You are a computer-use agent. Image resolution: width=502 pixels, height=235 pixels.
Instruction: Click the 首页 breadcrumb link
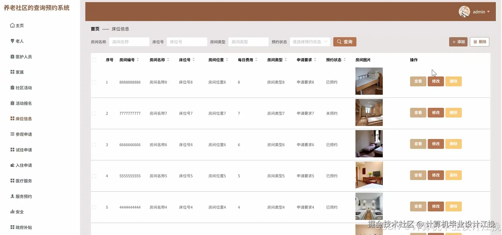click(x=95, y=29)
